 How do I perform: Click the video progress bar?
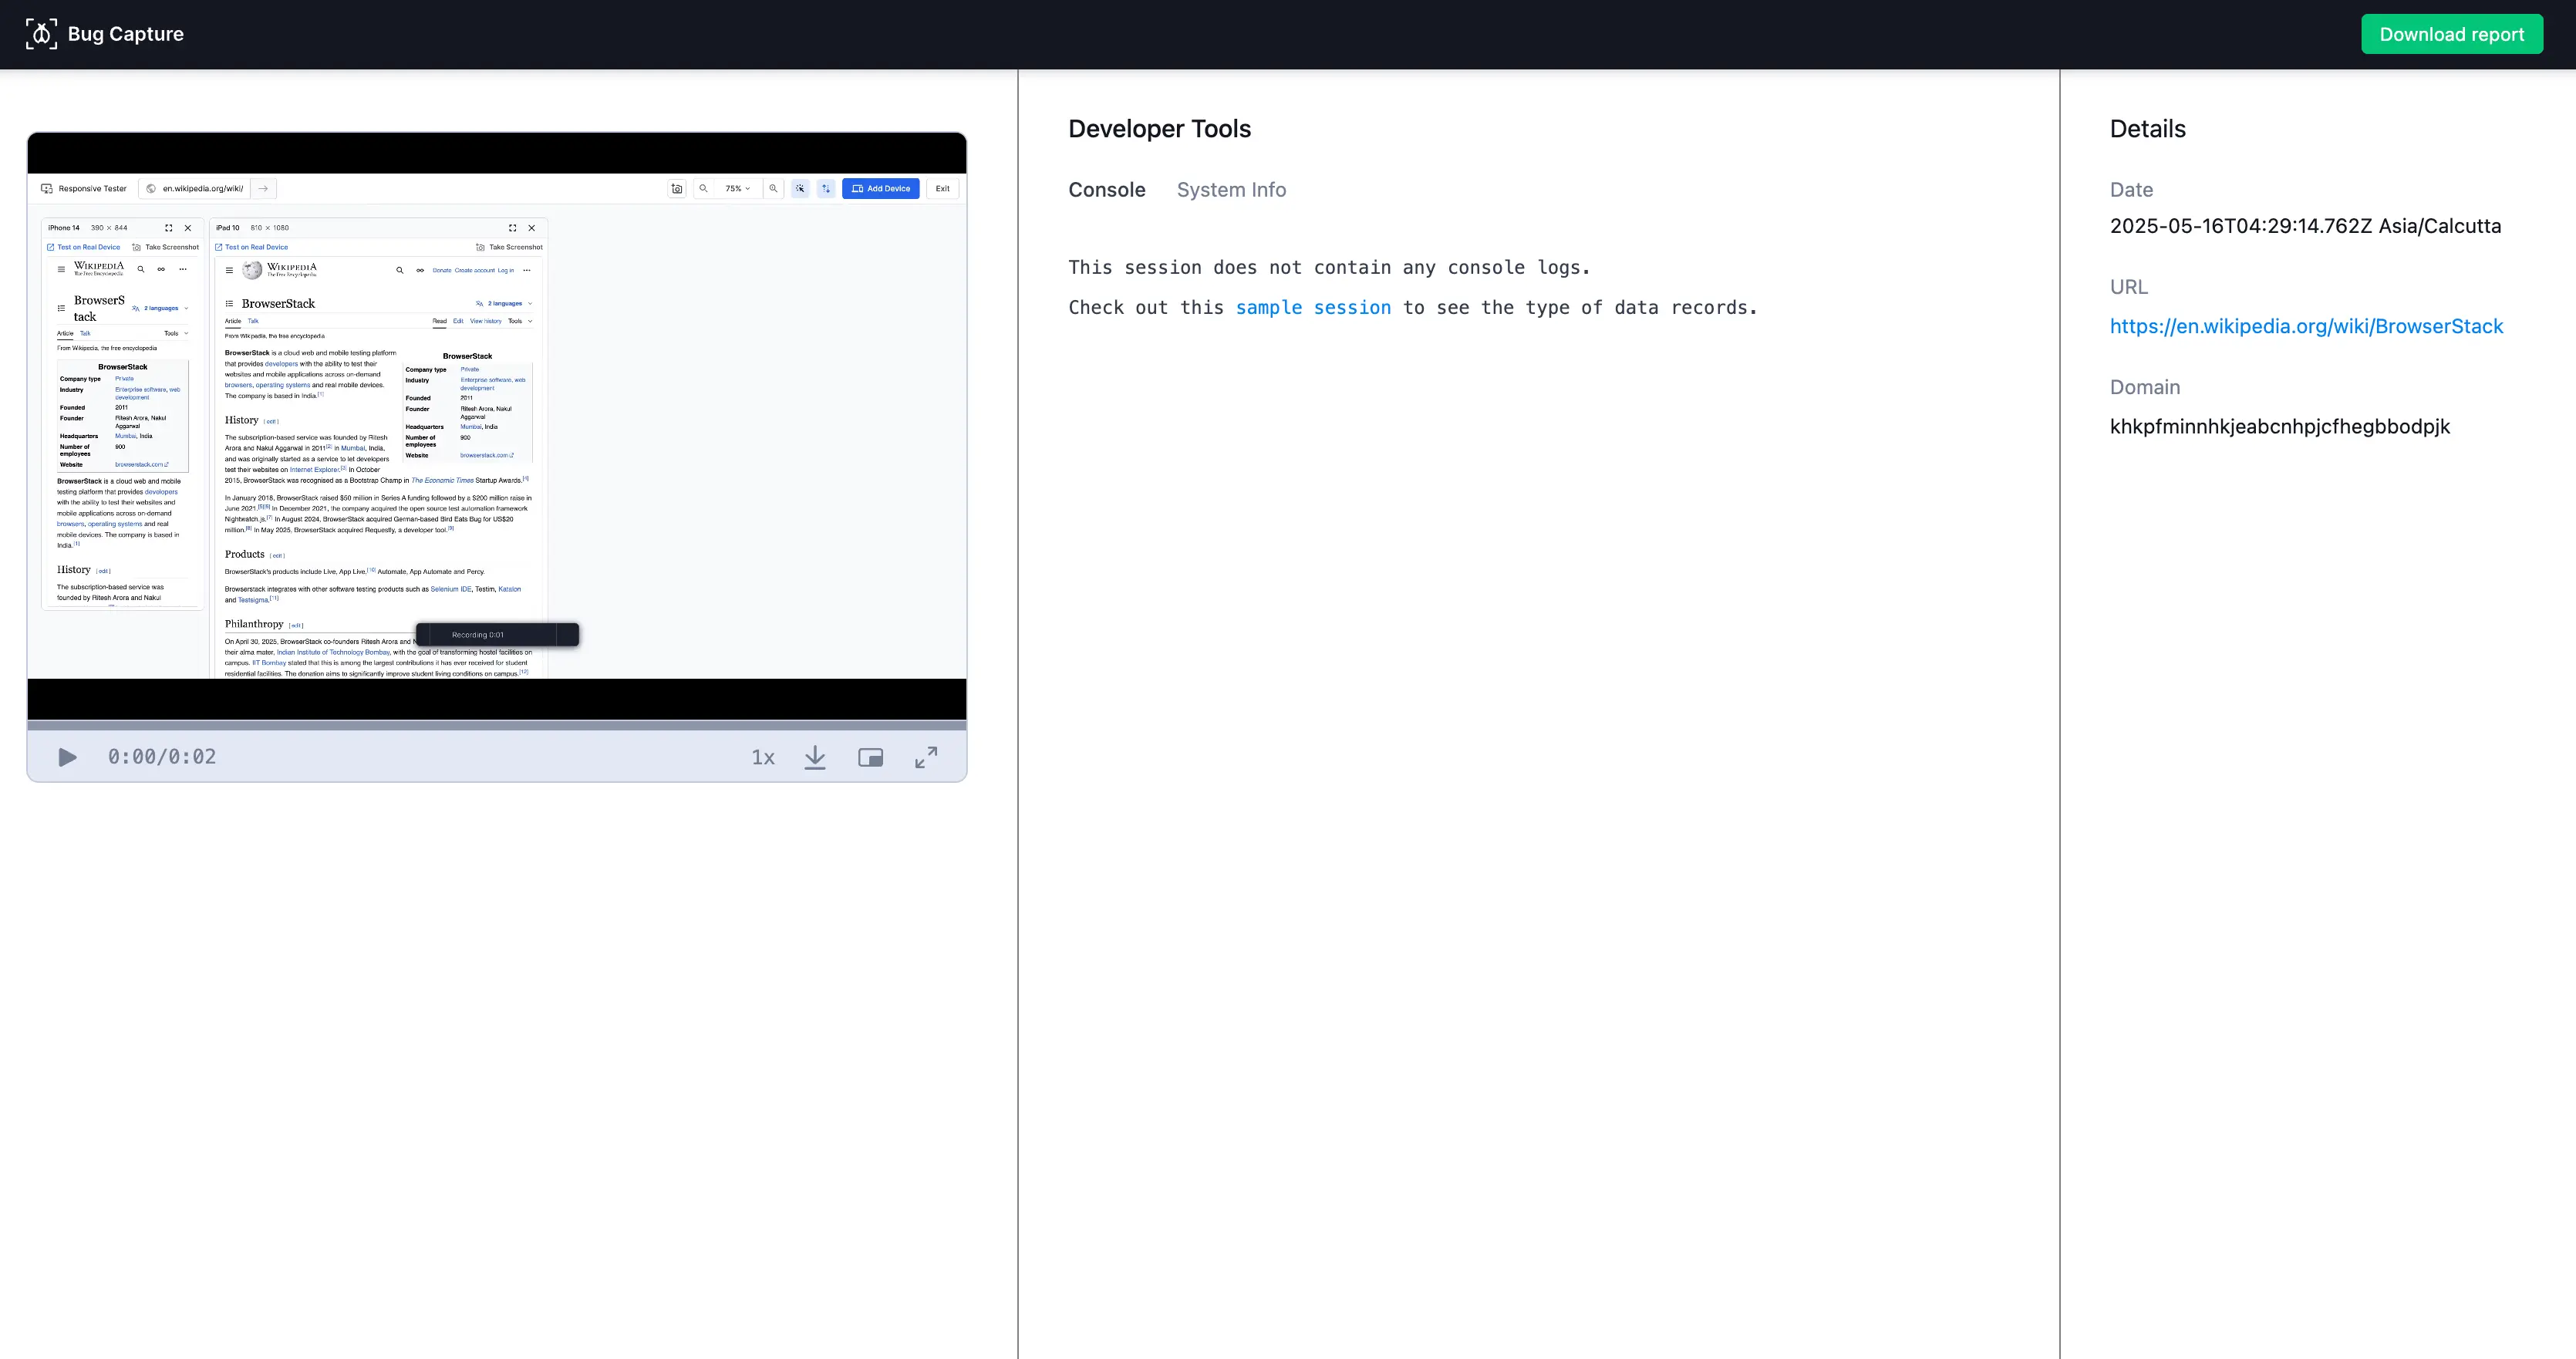(496, 725)
